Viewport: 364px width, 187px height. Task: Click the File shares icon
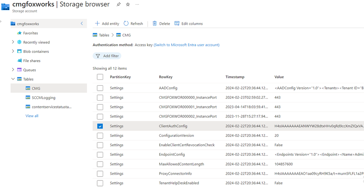click(x=19, y=61)
